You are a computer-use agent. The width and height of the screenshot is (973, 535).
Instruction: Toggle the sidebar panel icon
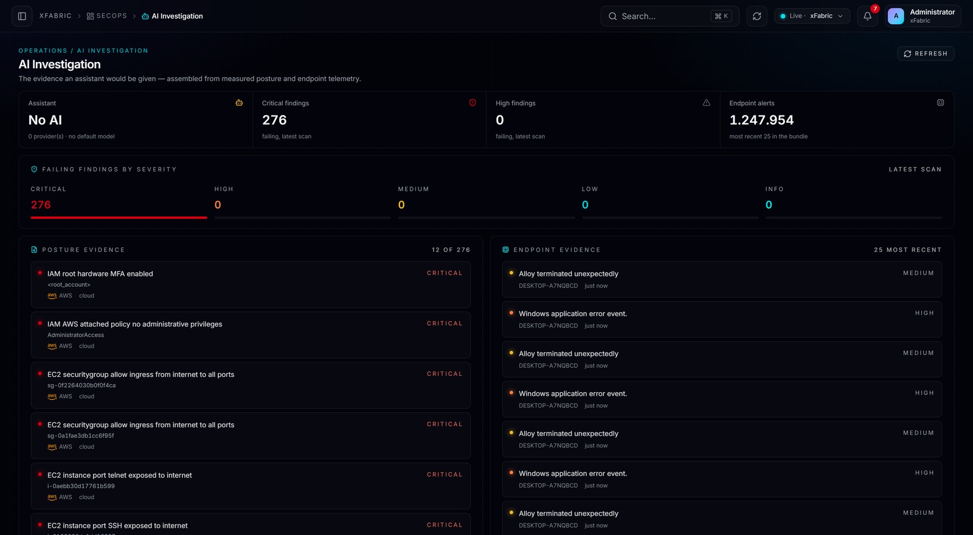point(22,16)
